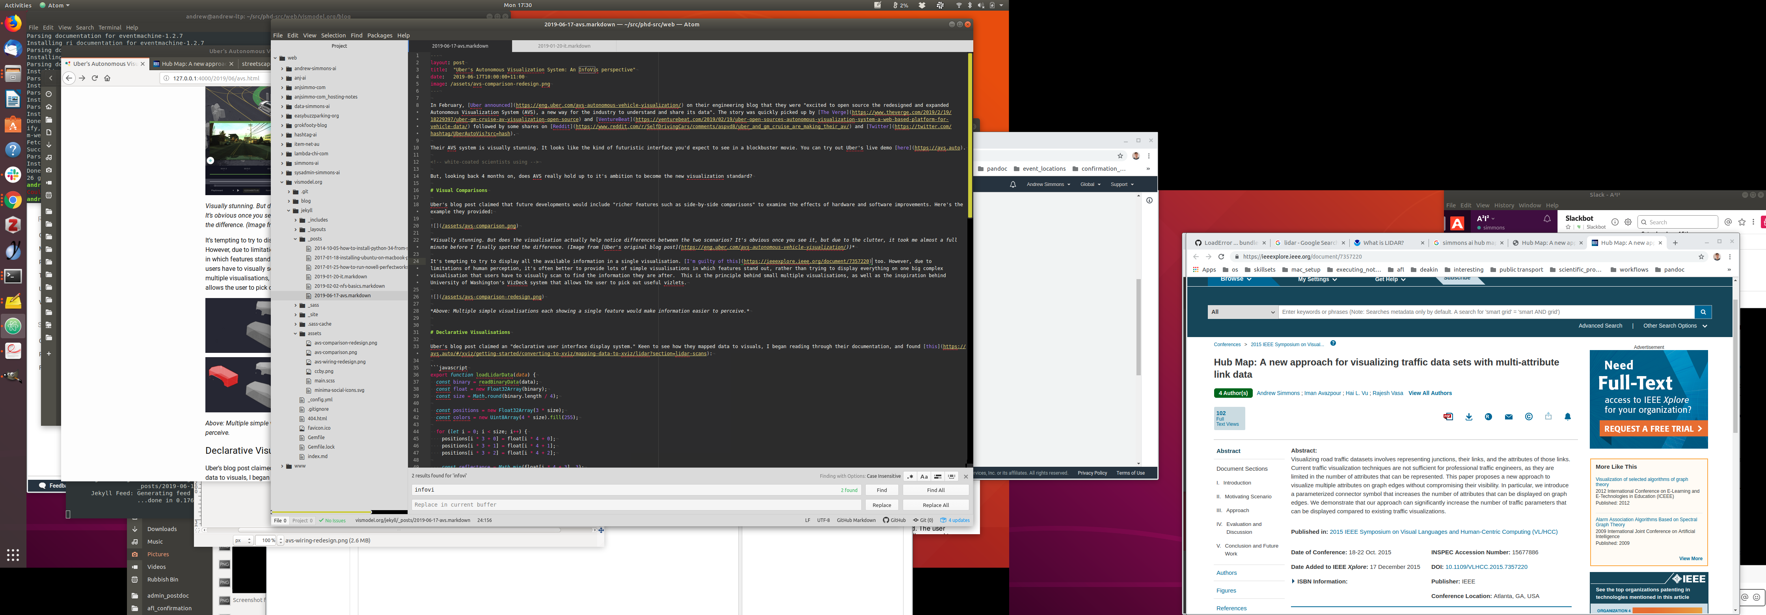
Task: Click the alerts bell icon on IEEE article
Action: [1567, 417]
